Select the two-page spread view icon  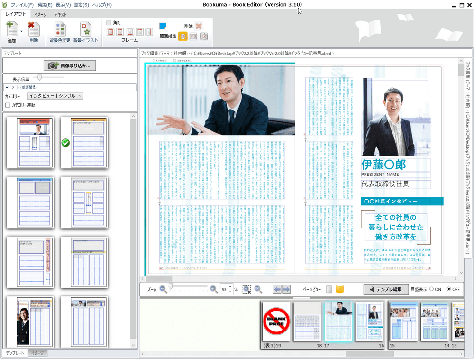pyautogui.click(x=339, y=289)
